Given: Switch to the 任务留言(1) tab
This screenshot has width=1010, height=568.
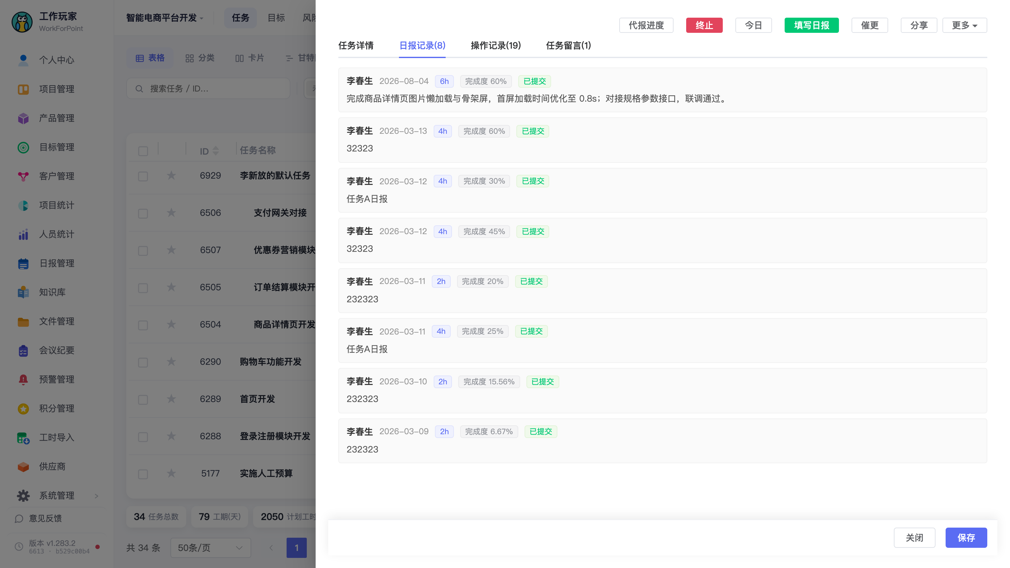Looking at the screenshot, I should pos(568,45).
